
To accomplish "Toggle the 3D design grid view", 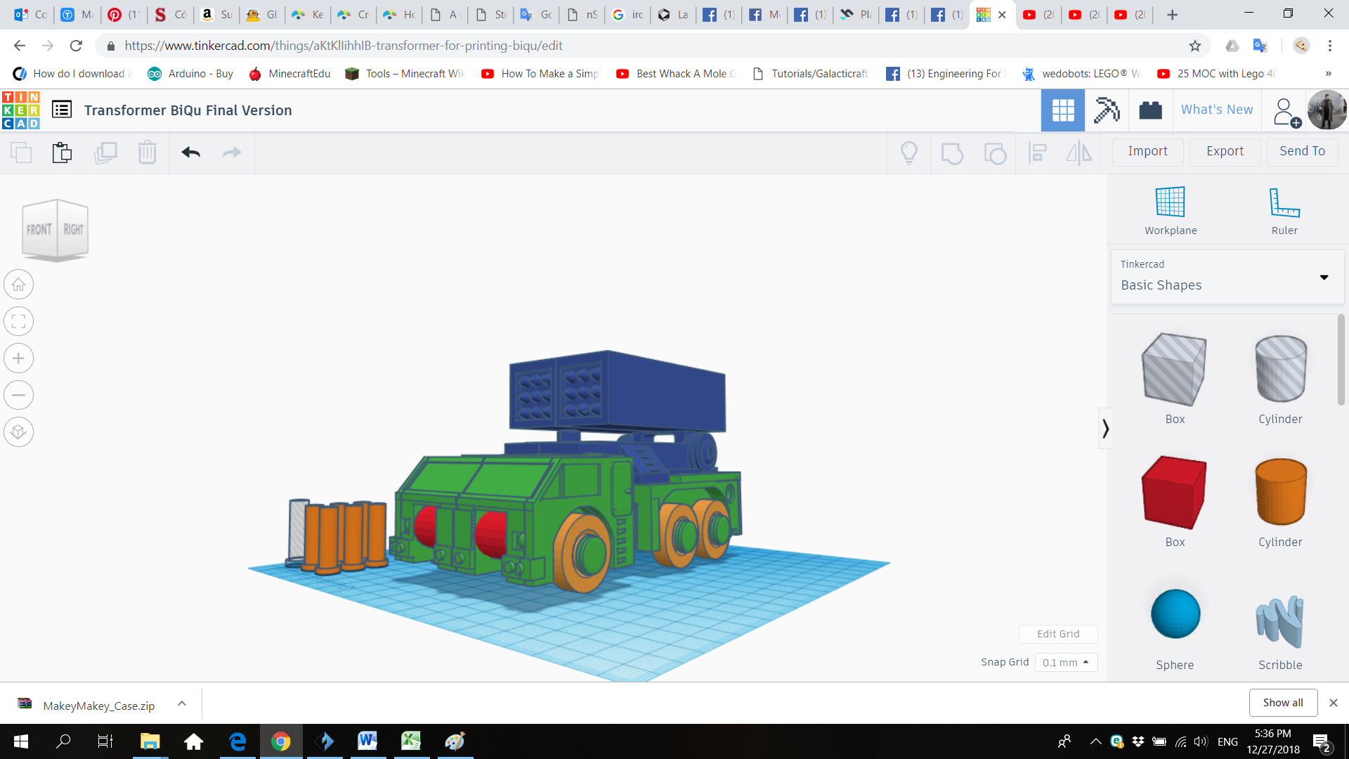I will click(1062, 110).
